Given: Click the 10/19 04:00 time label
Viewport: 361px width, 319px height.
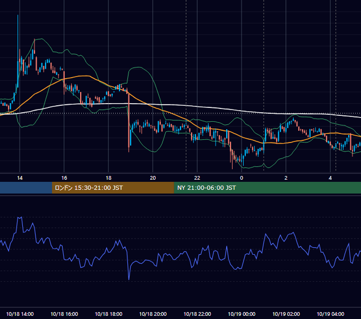Looking at the screenshot, I should pos(330,314).
